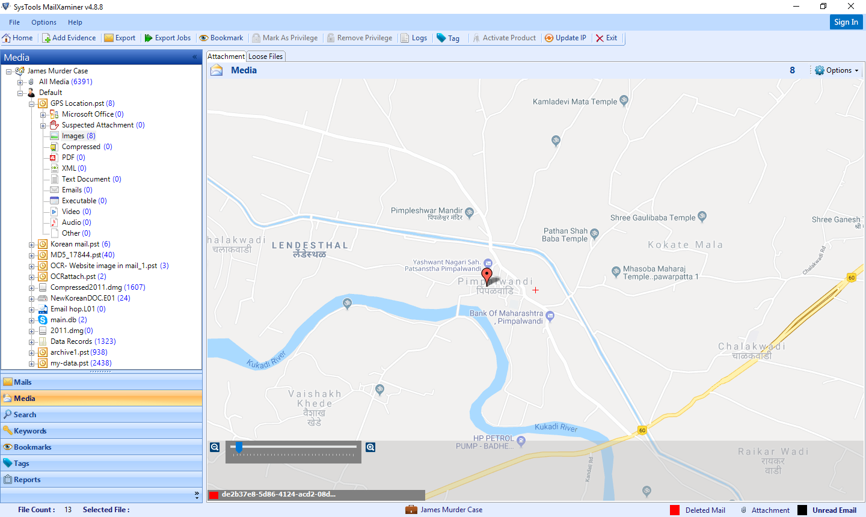Click Activate Product toolbar item
Image resolution: width=866 pixels, height=517 pixels.
(x=504, y=38)
